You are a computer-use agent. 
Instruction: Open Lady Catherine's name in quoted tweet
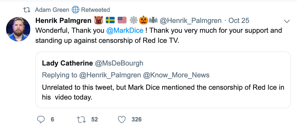coord(67,63)
